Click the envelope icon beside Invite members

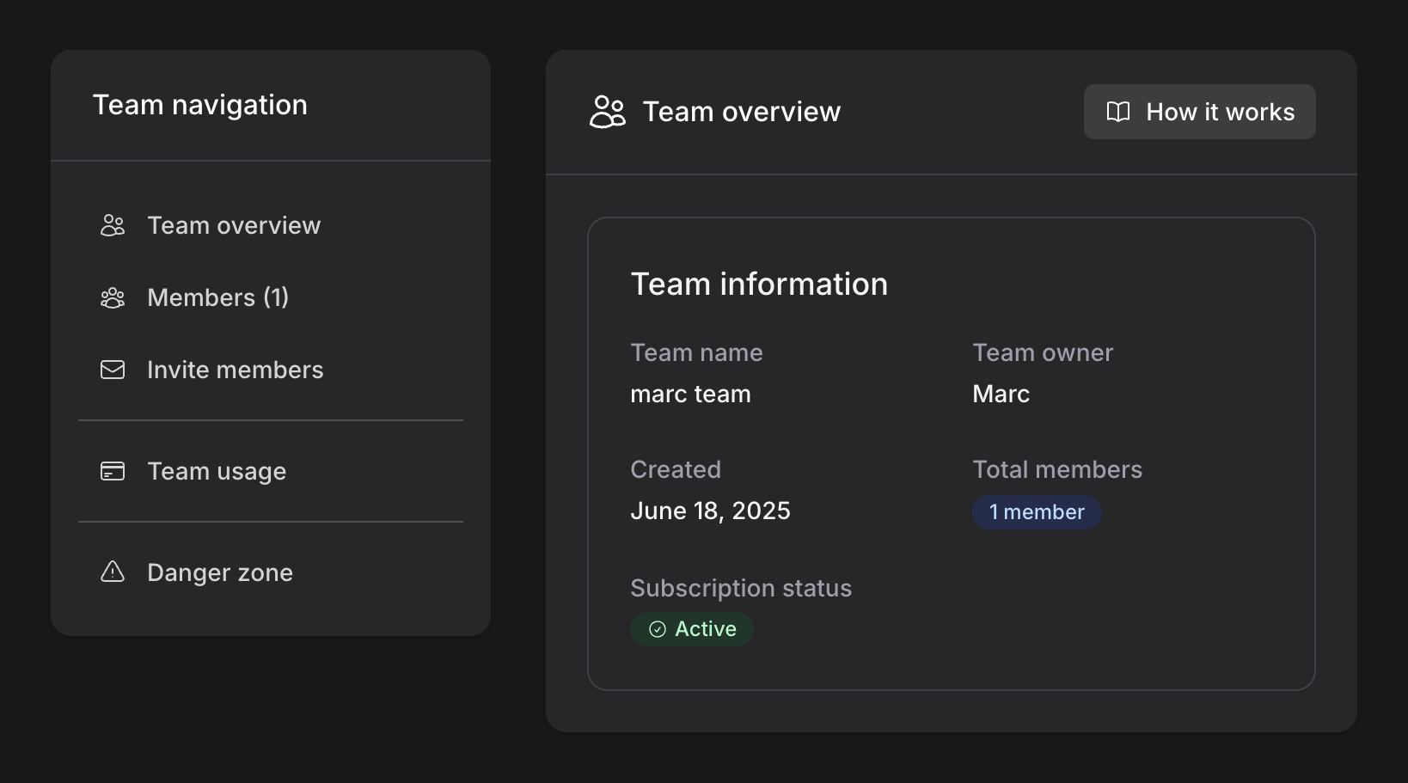(113, 370)
